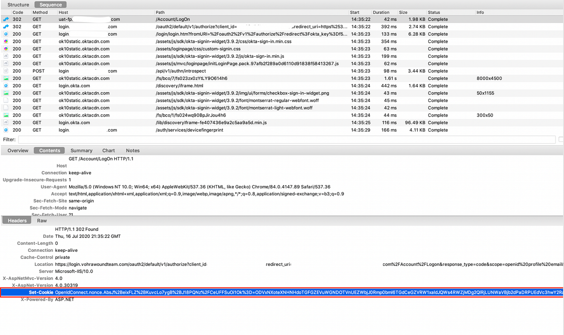Open the Overview tab
Screen dimensions: 564x335
(17, 150)
